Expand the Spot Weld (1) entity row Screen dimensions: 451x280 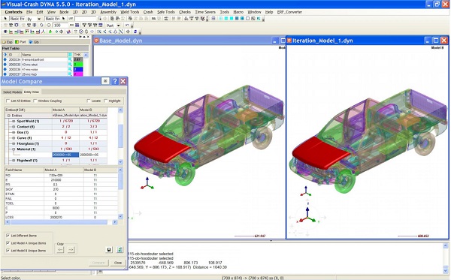pyautogui.click(x=14, y=121)
